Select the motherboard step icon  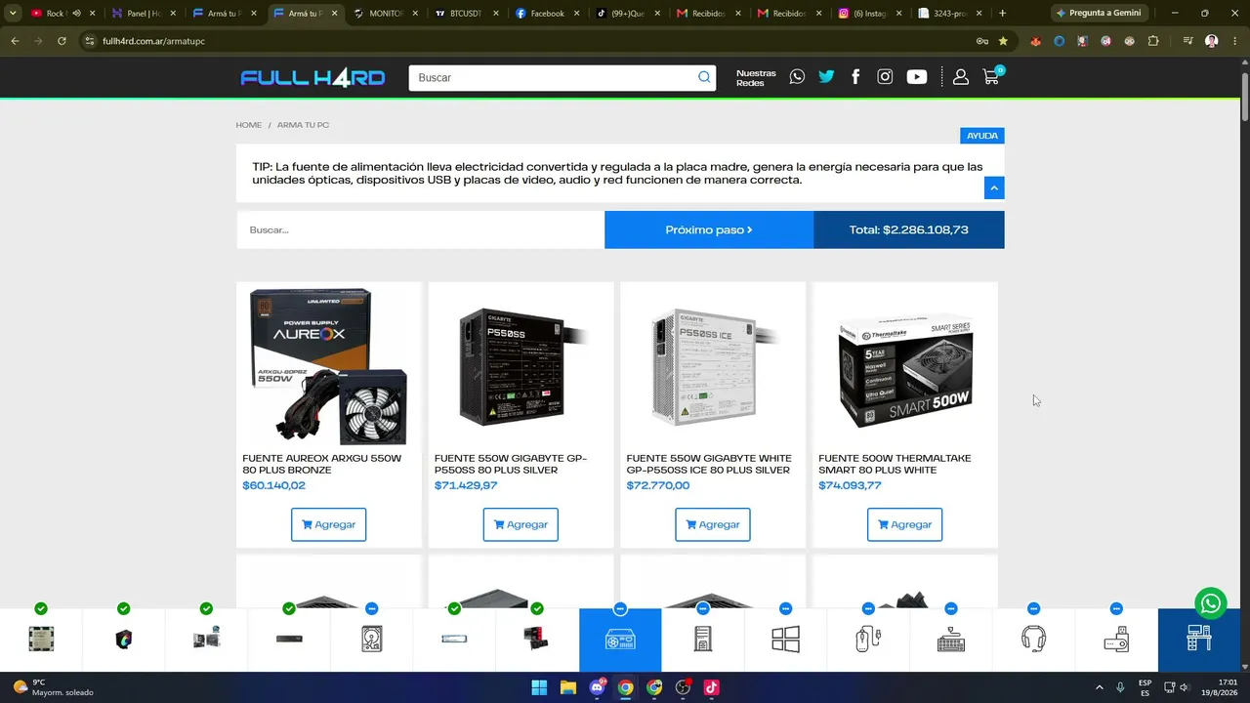[x=206, y=640]
